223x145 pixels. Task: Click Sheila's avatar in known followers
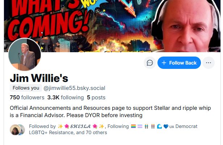coord(15,130)
